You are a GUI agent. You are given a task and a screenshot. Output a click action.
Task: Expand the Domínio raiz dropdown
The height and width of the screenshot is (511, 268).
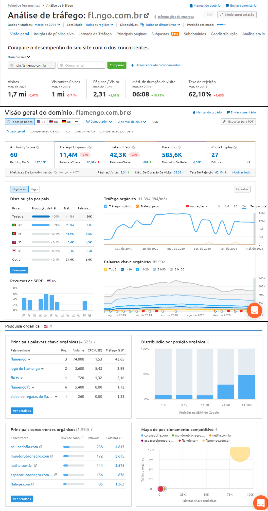tap(19, 57)
